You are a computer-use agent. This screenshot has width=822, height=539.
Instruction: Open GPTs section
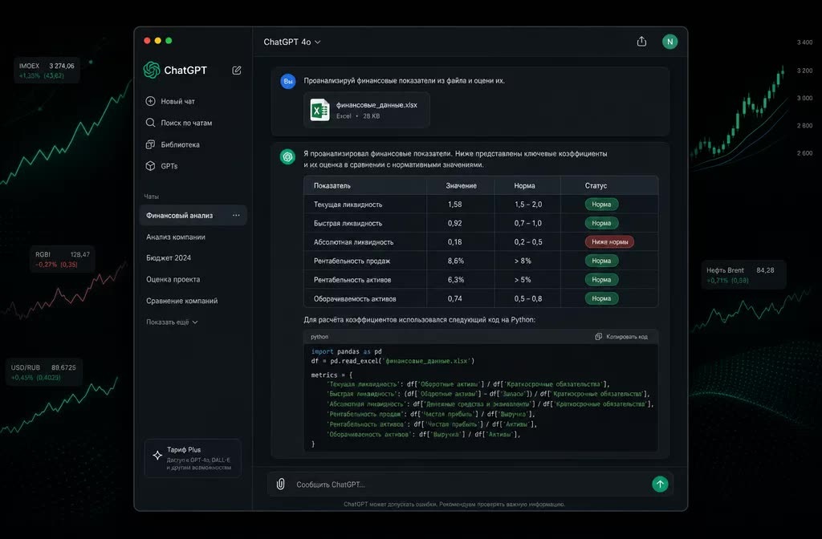coord(161,166)
